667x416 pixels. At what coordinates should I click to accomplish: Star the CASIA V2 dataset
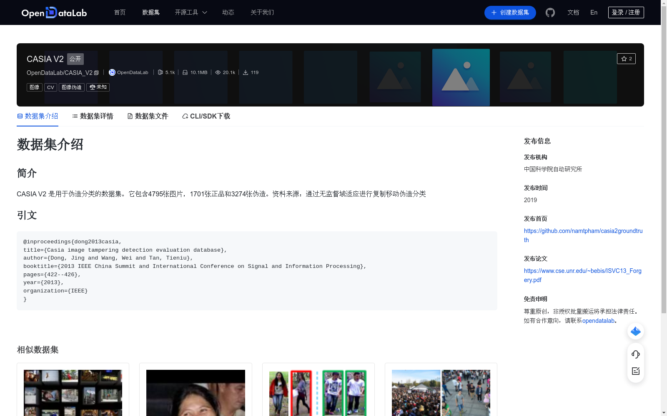coord(626,59)
